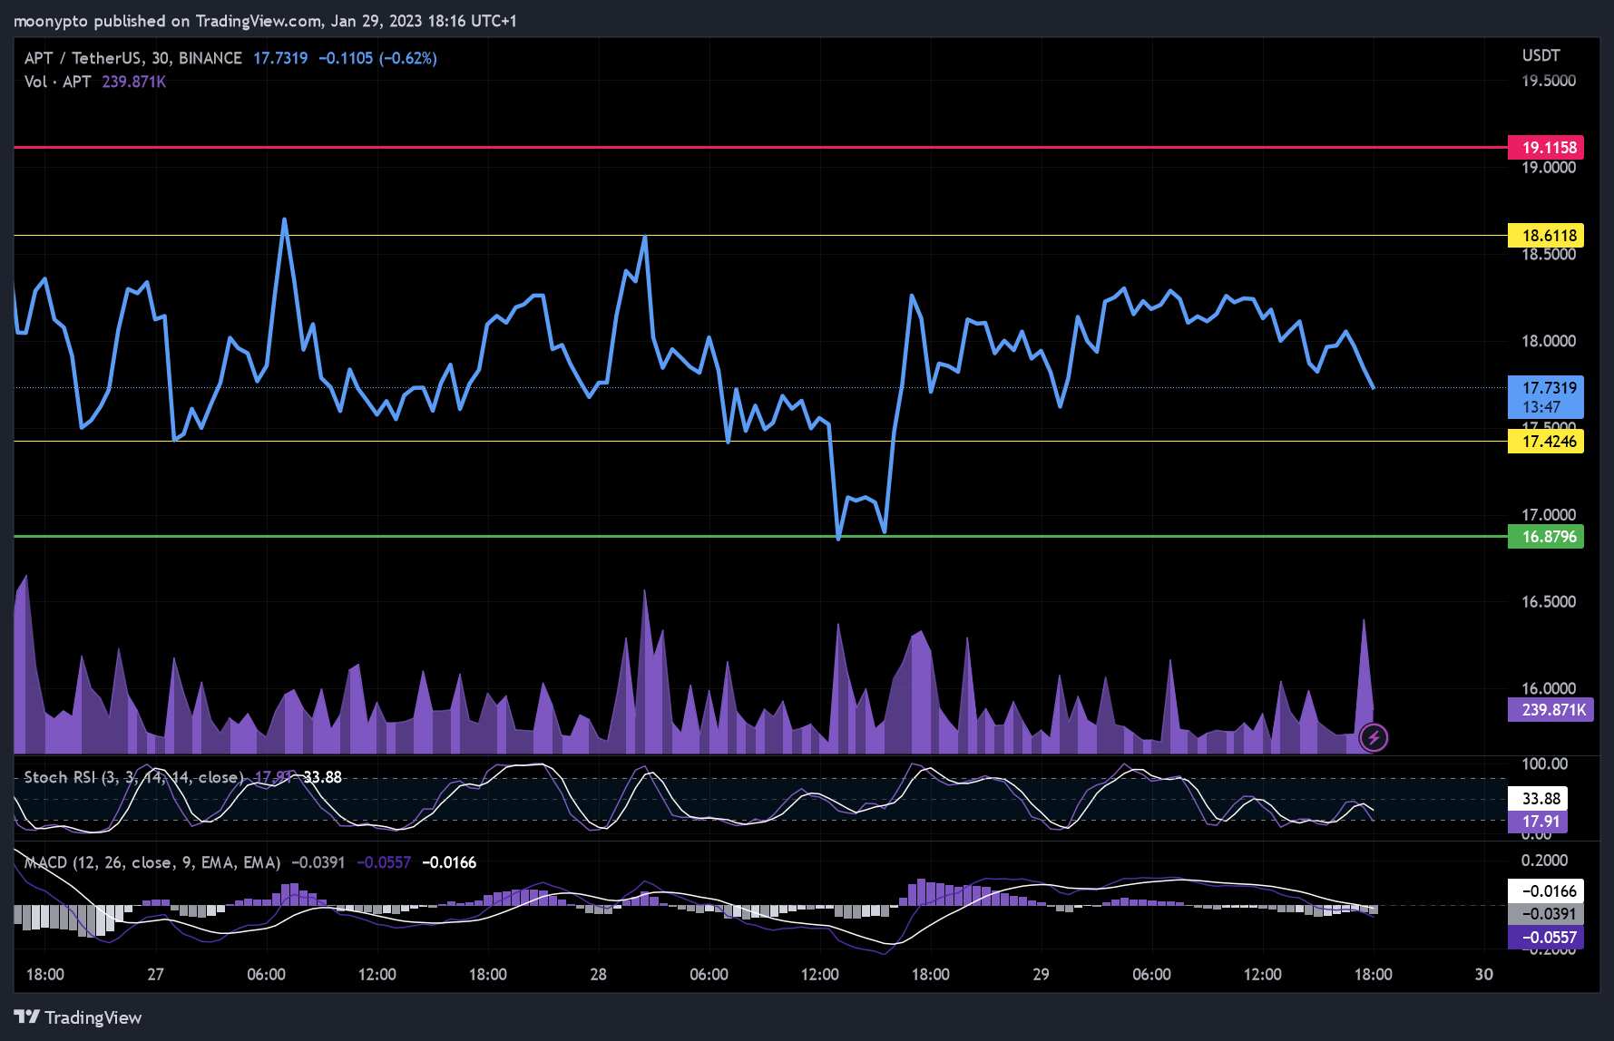
Task: Click the time axis label 27
Action: [156, 975]
